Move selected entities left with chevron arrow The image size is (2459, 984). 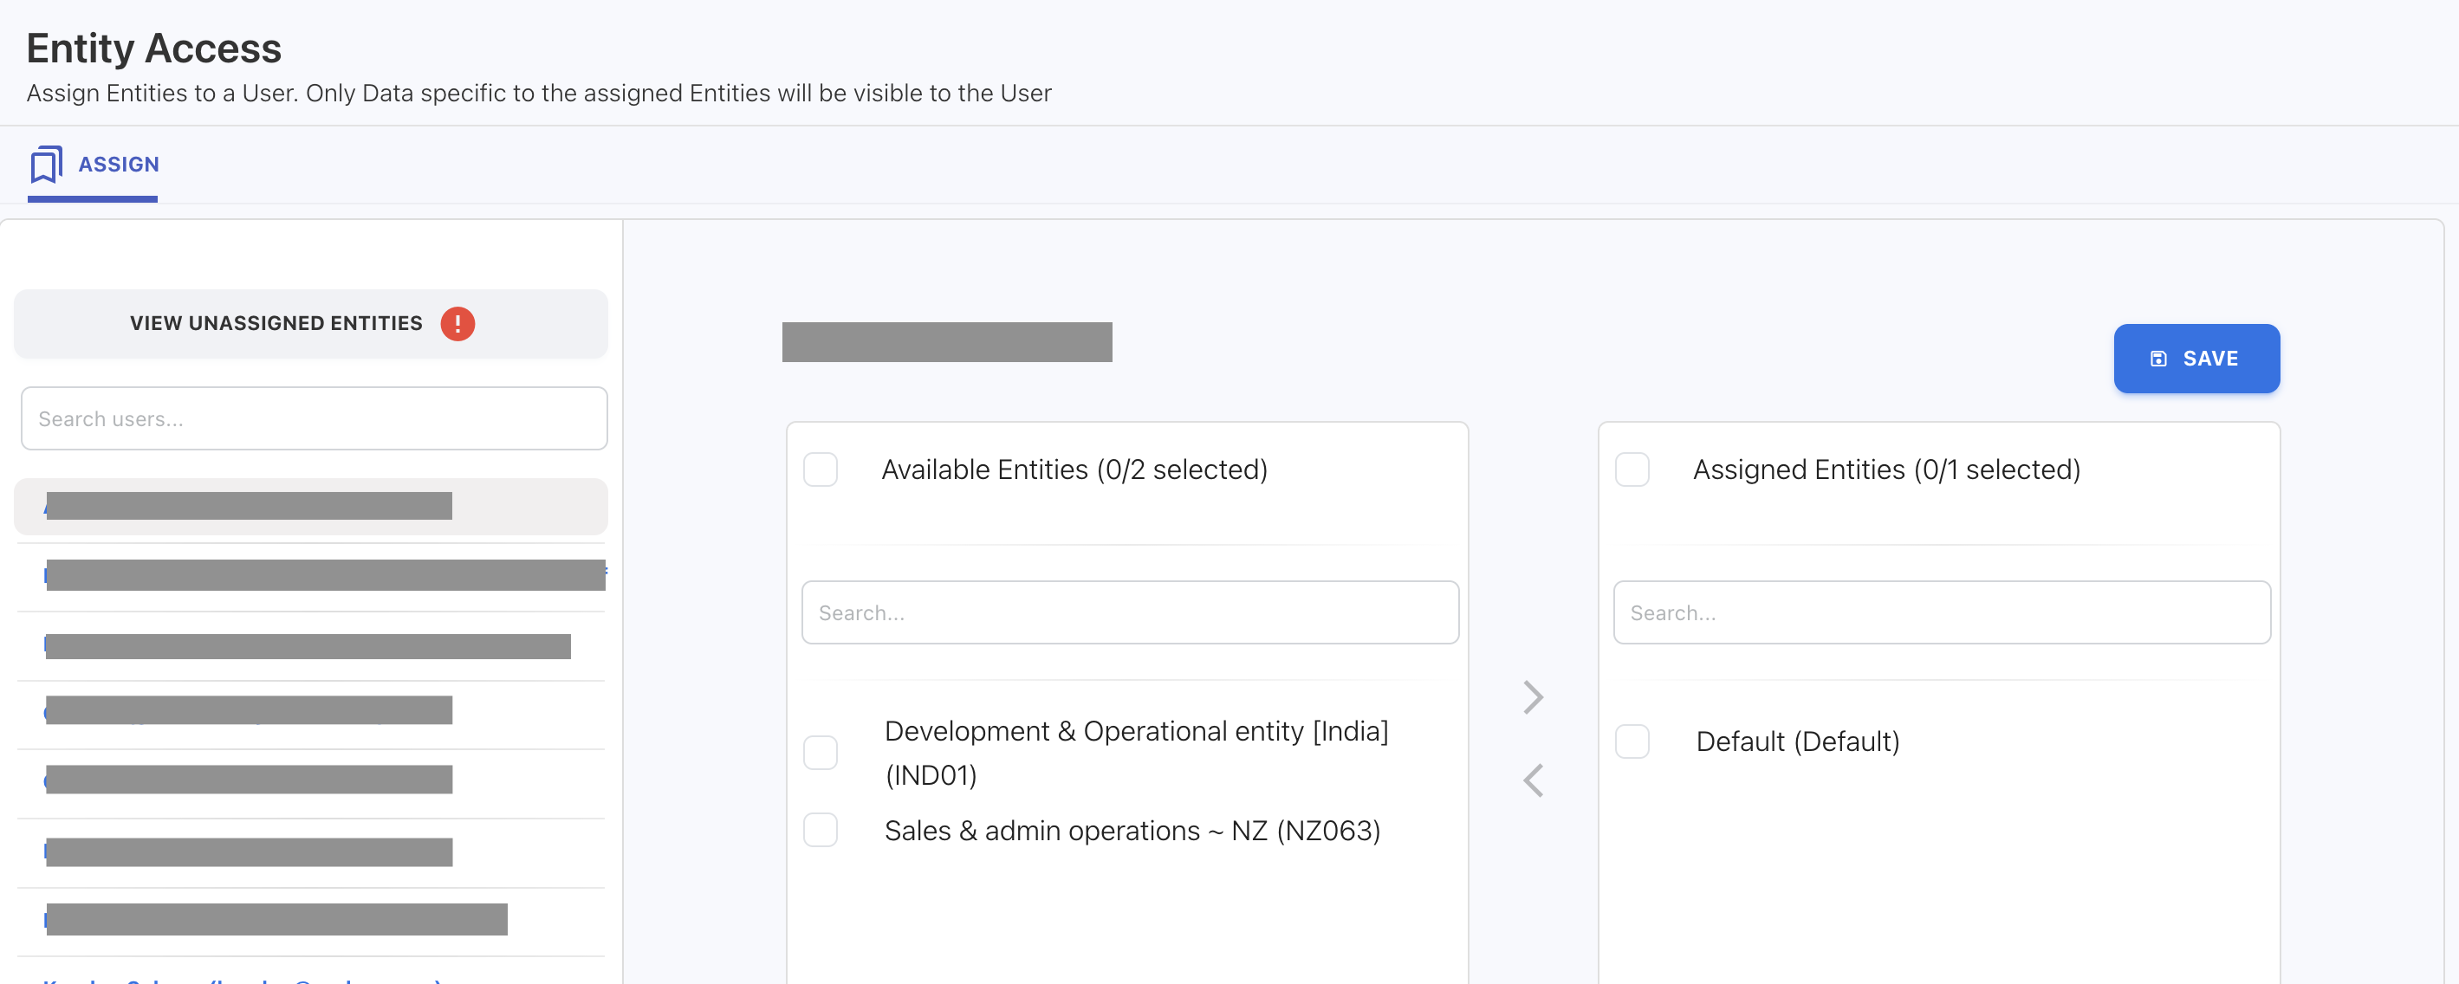pos(1532,780)
